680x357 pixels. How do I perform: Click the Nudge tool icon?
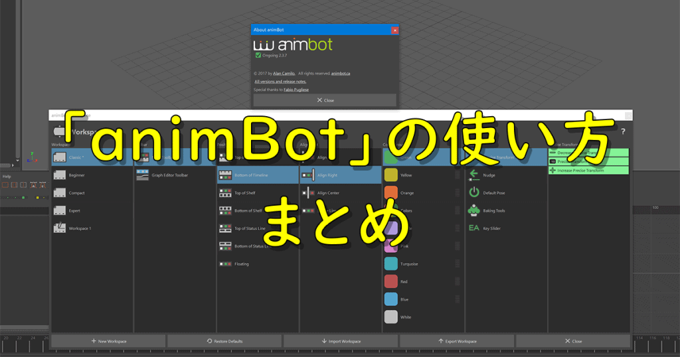tap(473, 175)
